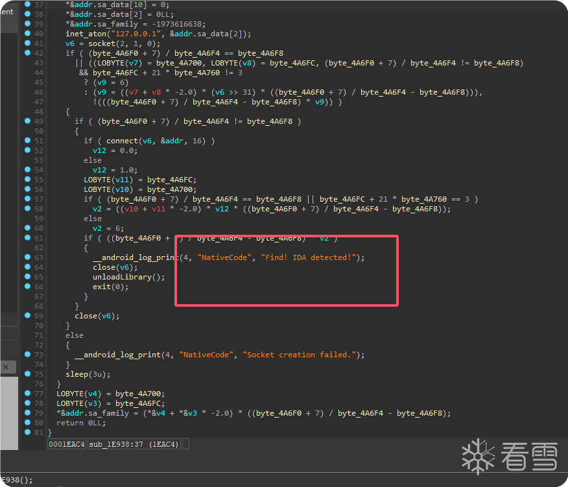Click the blue dot beside line 81
Image resolution: width=568 pixels, height=487 pixels.
tap(27, 432)
